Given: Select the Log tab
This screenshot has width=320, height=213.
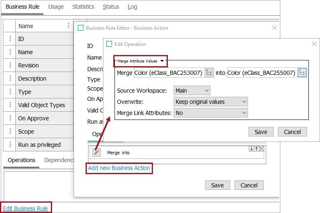Looking at the screenshot, I should coord(132,7).
